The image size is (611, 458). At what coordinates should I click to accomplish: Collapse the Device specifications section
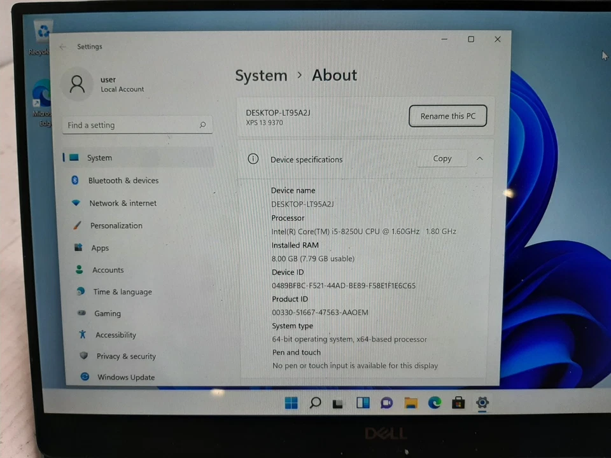pyautogui.click(x=479, y=158)
